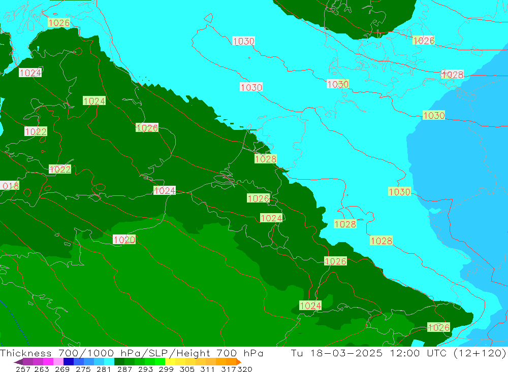Click the bright lime green legend swatch
This screenshot has width=508, height=372.
pos(160,362)
